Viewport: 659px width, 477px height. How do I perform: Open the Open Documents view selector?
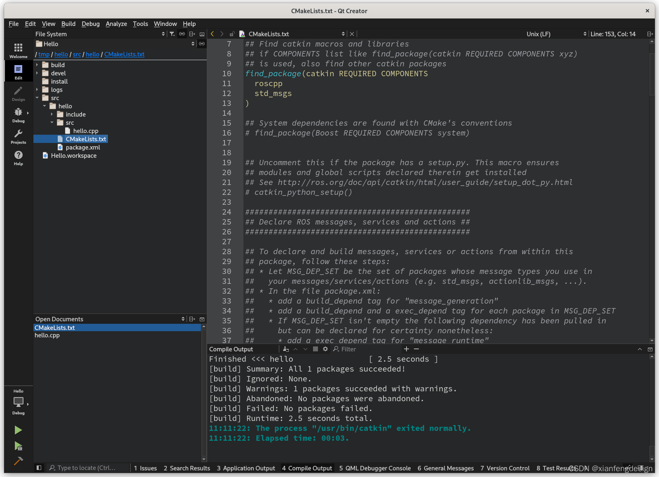point(110,319)
